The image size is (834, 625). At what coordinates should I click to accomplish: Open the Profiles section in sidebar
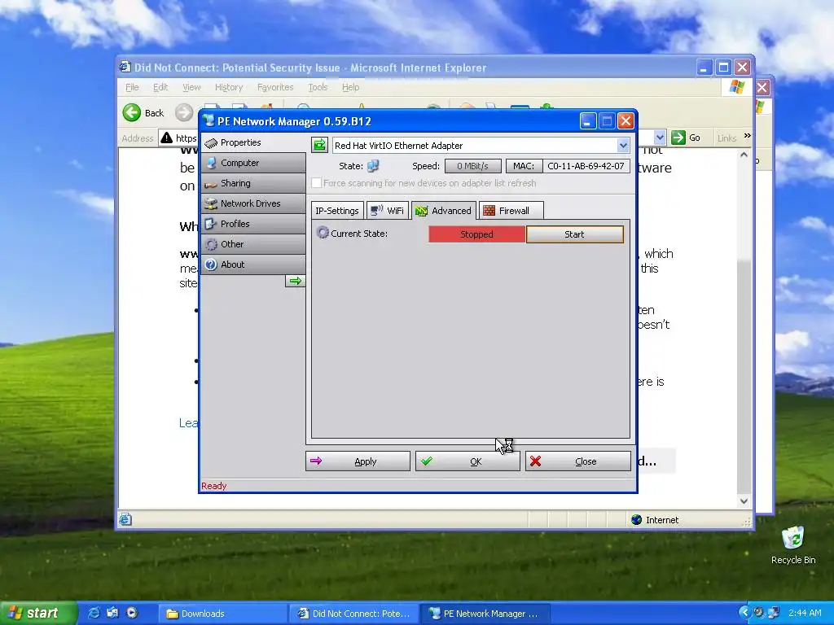(x=253, y=224)
